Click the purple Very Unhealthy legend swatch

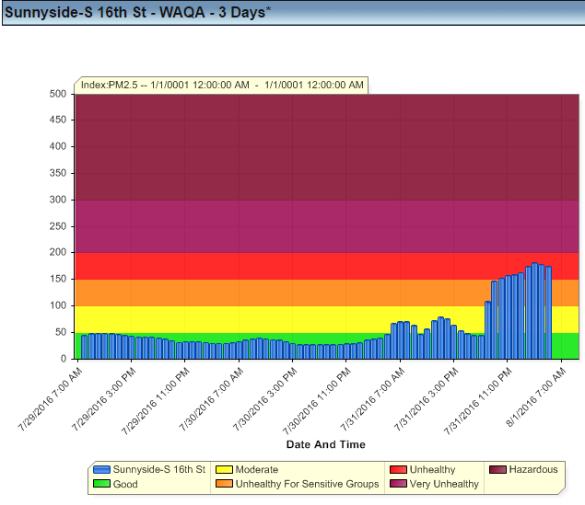(x=398, y=484)
